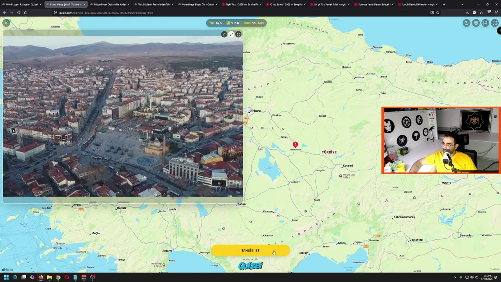Click the Kahramanmaraş label on the map
Image resolution: width=501 pixels, height=282 pixels.
pos(404,217)
